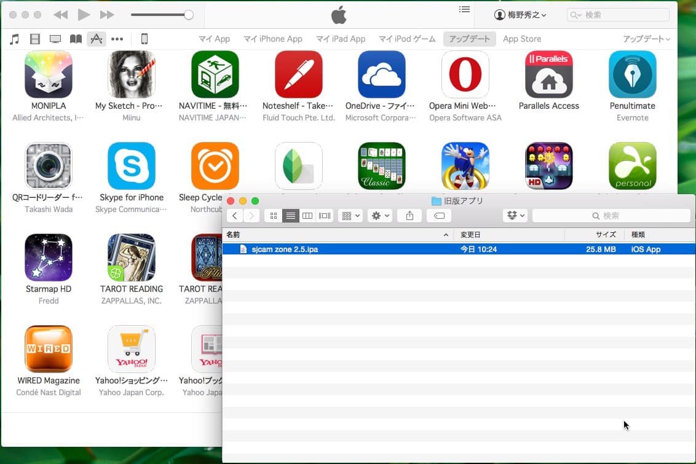Click the Finder share icon

(x=409, y=216)
